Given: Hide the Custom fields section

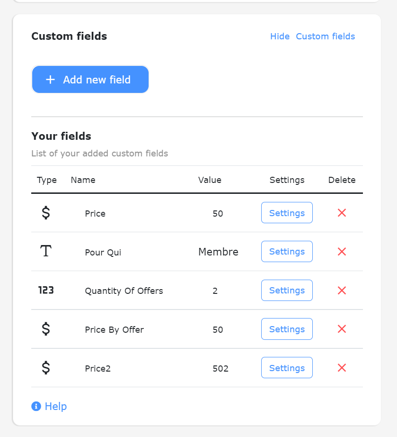Looking at the screenshot, I should click(280, 36).
